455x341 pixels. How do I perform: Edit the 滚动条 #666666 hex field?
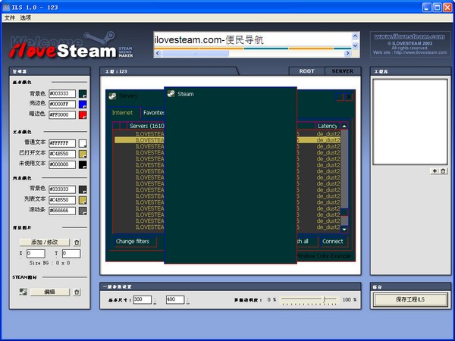pos(62,211)
